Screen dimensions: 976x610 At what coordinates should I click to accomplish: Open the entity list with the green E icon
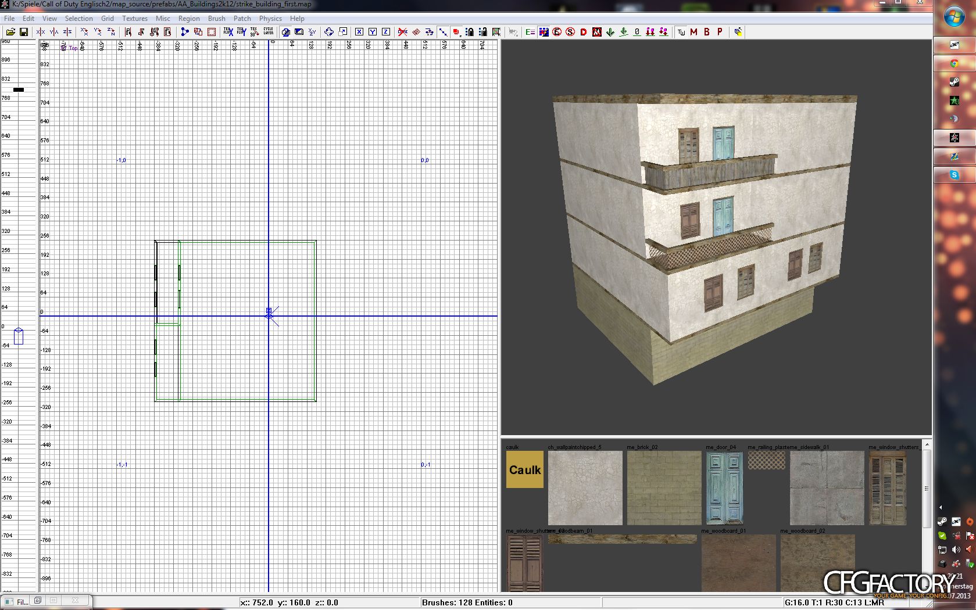click(x=530, y=32)
